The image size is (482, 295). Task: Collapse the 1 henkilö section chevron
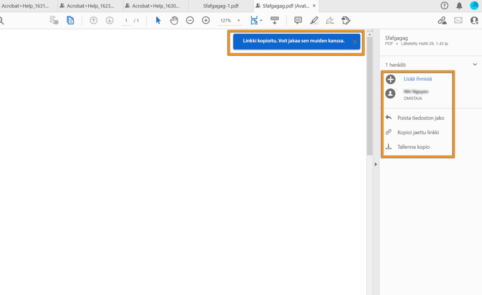tap(475, 65)
